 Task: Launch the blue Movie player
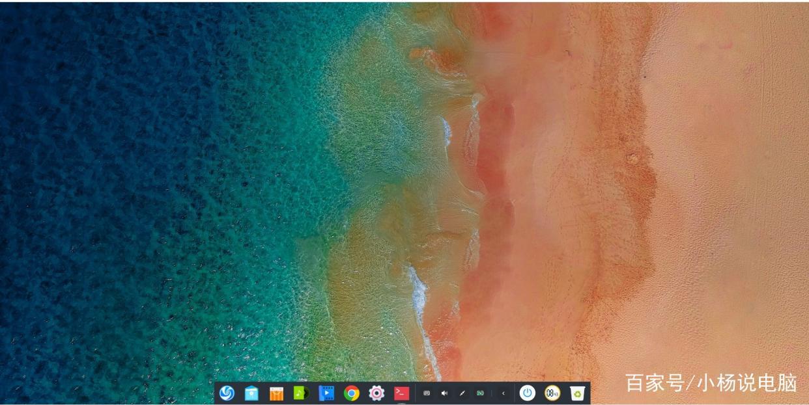coord(326,393)
